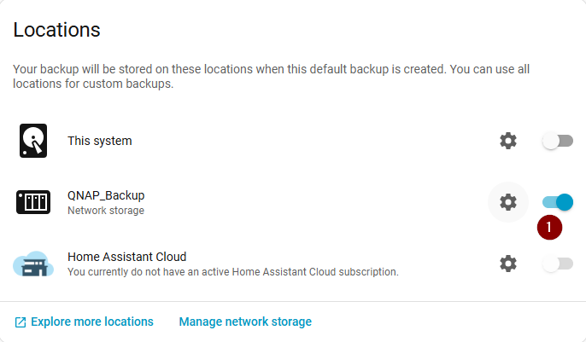The image size is (586, 342).
Task: Disable the QNAP_Backup location toggle
Action: click(557, 202)
